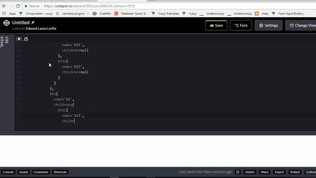Open the checj bookmark
The width and height of the screenshot is (316, 178).
tap(262, 13)
